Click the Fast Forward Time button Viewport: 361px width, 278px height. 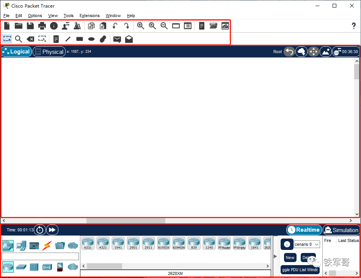point(52,230)
